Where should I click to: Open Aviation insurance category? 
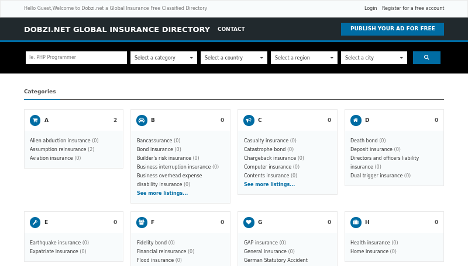point(51,158)
